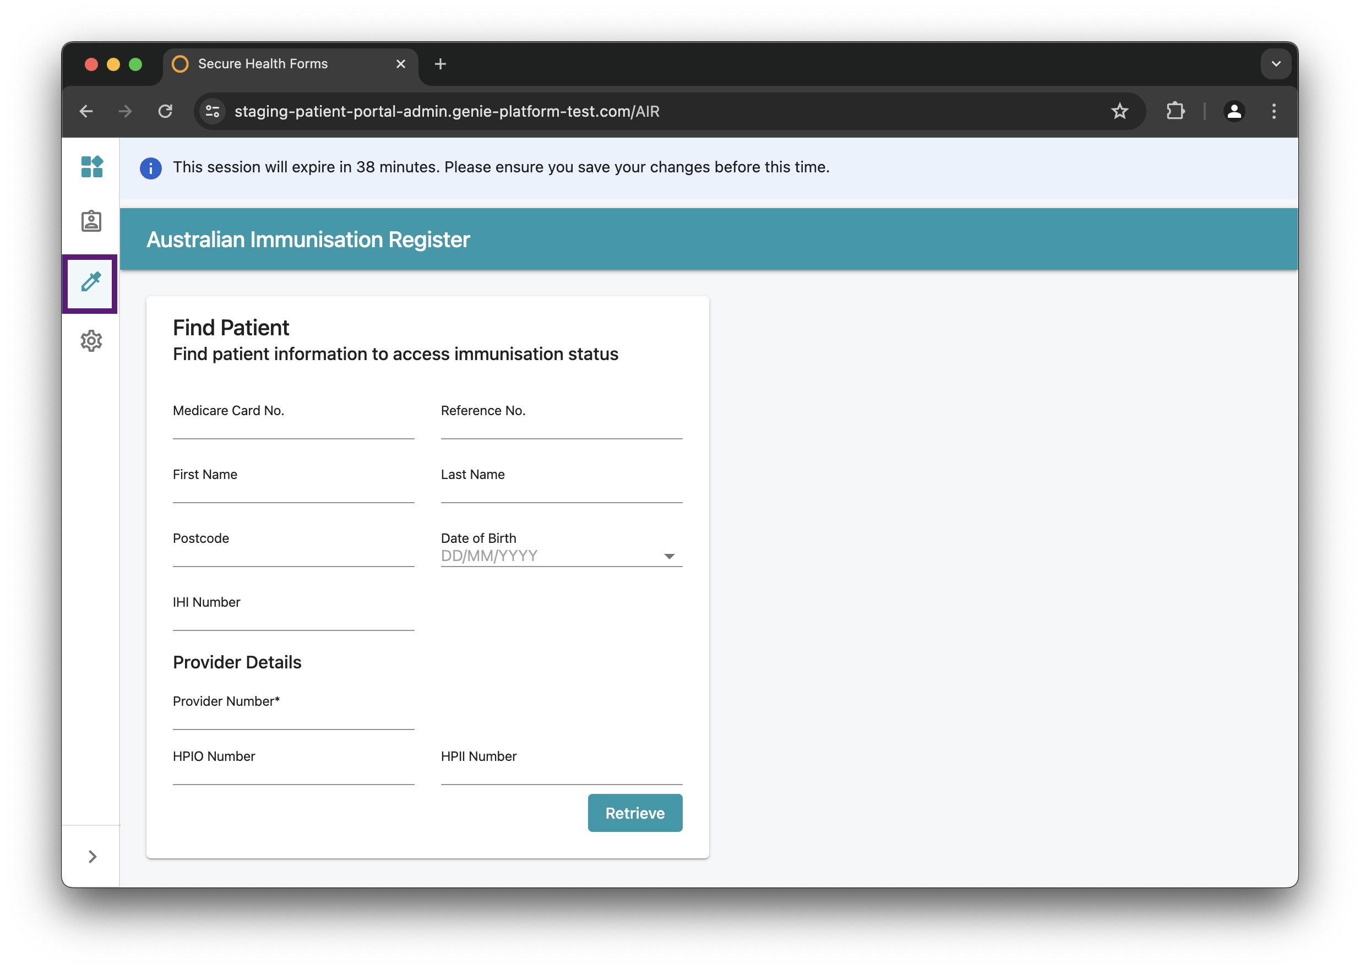Open the browser extensions puzzle icon
The image size is (1360, 969).
click(1174, 112)
